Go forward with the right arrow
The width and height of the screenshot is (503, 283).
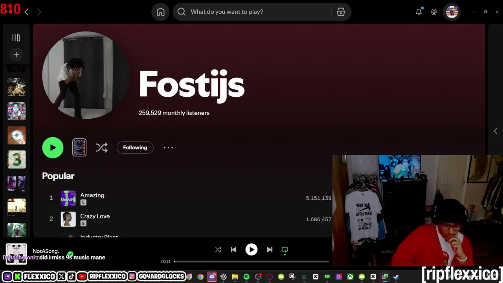(39, 12)
